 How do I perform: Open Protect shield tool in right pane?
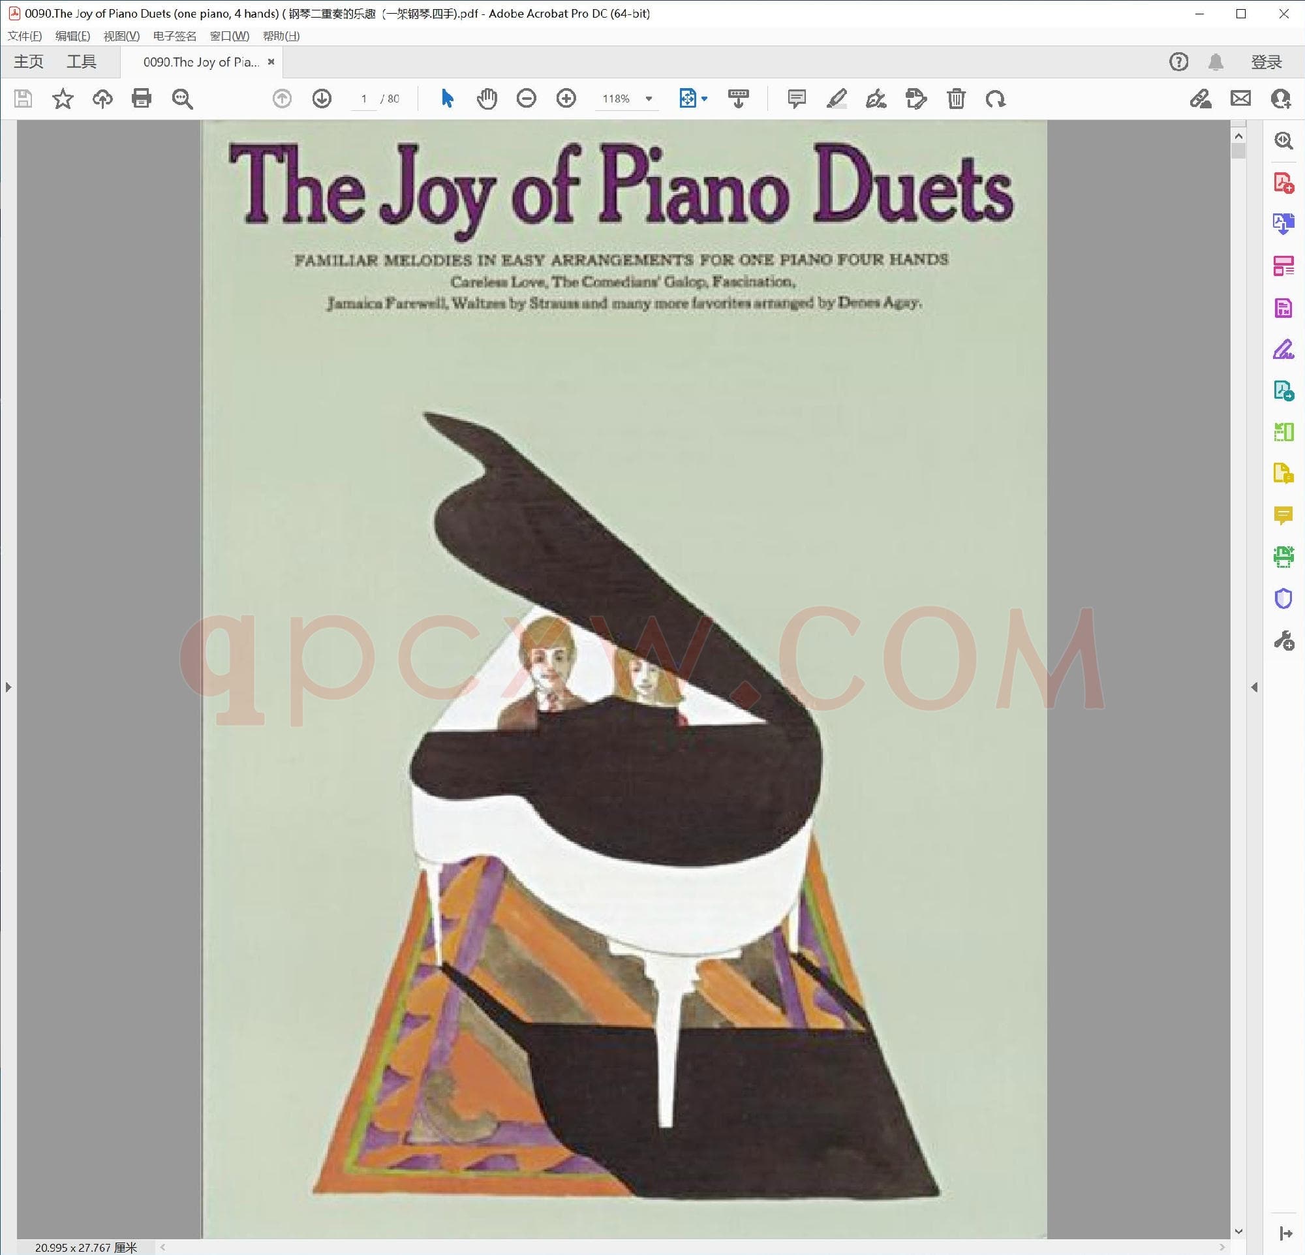tap(1283, 598)
